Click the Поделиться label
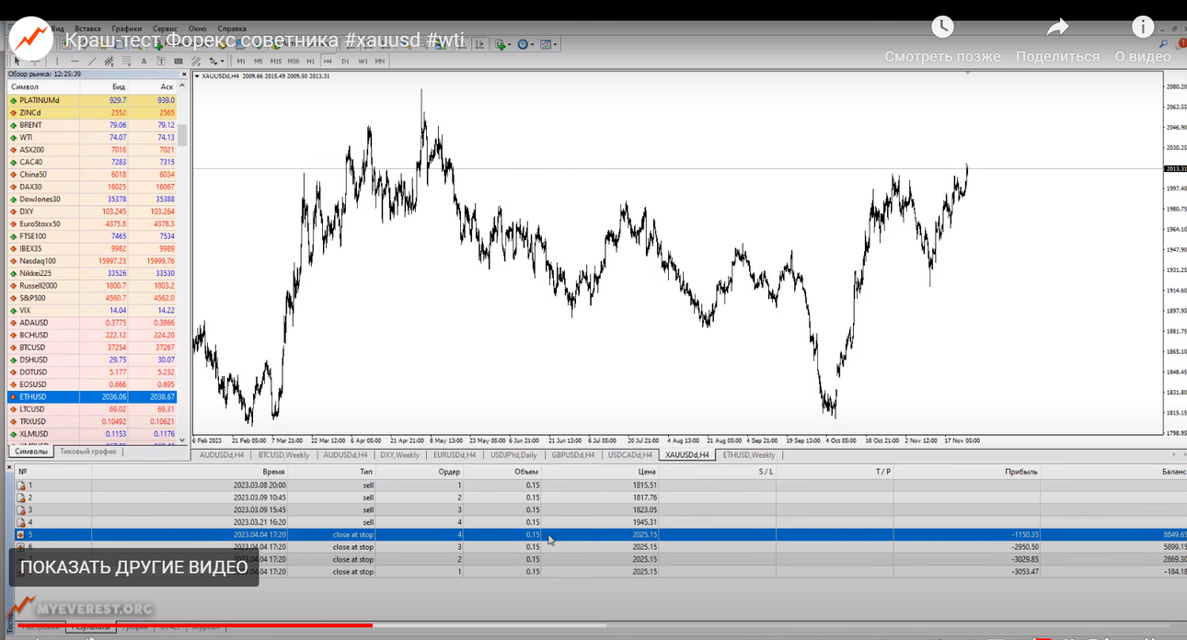This screenshot has height=640, width=1187. (x=1057, y=56)
